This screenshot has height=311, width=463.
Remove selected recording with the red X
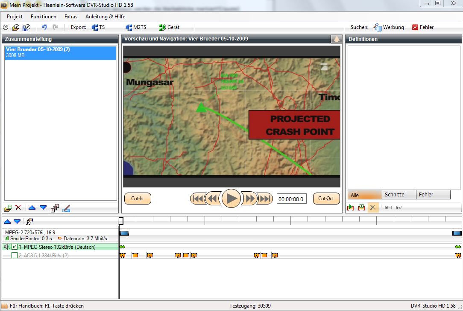point(18,208)
